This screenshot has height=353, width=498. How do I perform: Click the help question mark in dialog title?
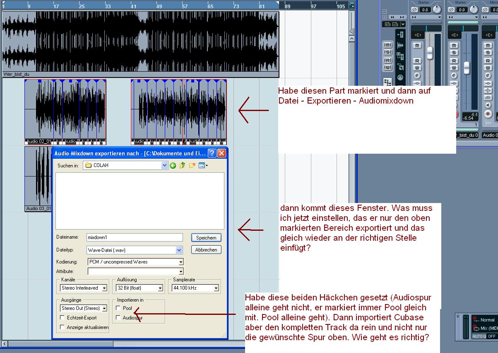click(x=212, y=153)
